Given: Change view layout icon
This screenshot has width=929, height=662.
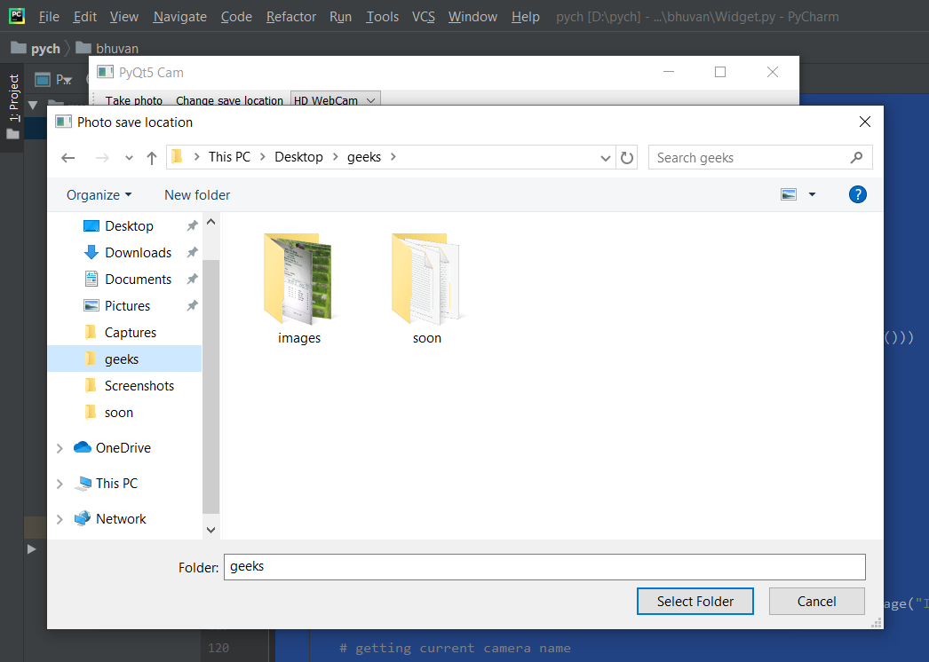Looking at the screenshot, I should 789,194.
